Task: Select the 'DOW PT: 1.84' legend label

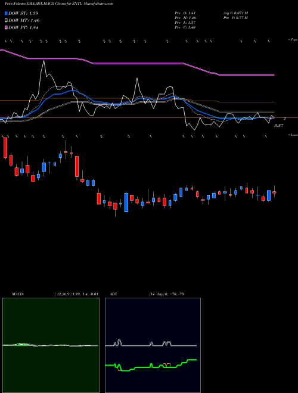Action: coord(23,28)
